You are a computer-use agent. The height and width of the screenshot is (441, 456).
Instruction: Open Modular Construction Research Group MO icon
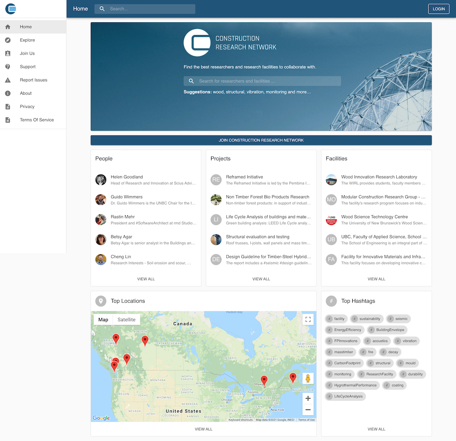pyautogui.click(x=331, y=200)
